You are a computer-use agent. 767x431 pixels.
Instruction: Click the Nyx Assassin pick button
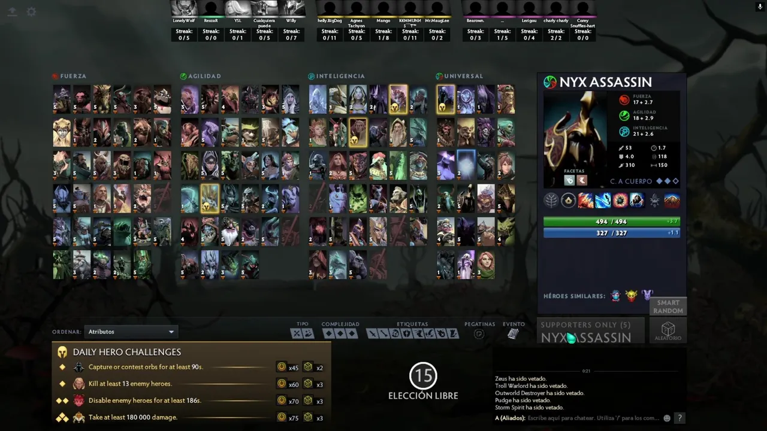591,331
